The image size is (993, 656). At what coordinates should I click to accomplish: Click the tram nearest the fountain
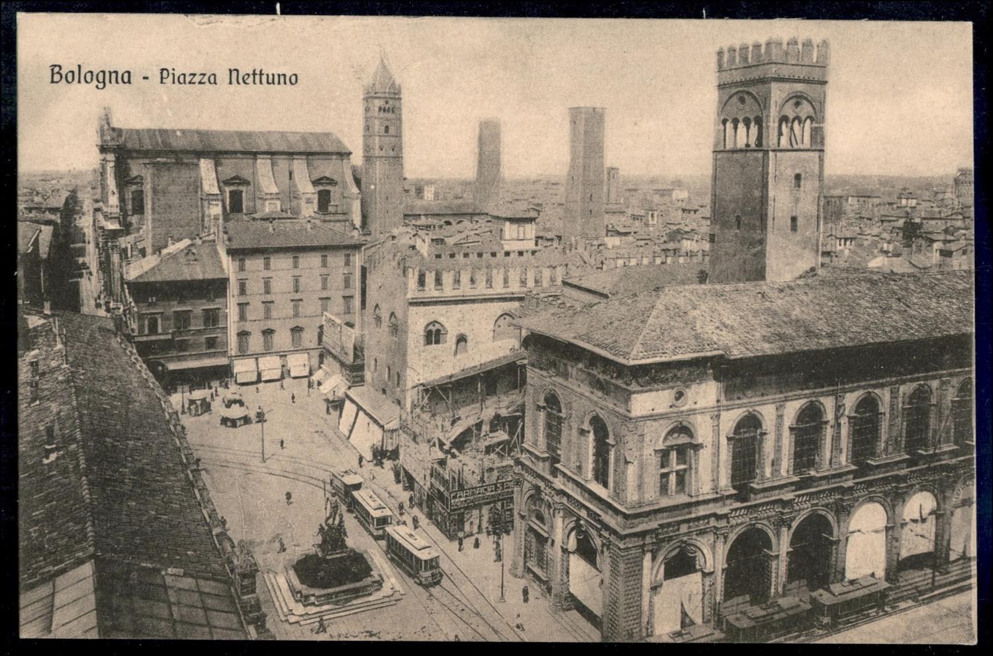coord(413,554)
